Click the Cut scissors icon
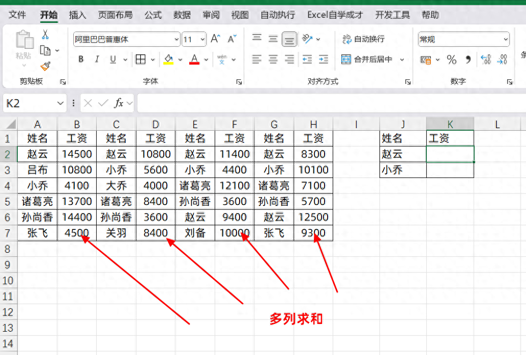 [45, 35]
